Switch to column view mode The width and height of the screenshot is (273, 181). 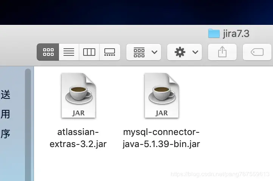89,52
